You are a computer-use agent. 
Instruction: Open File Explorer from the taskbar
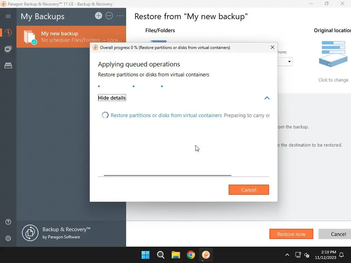pyautogui.click(x=176, y=255)
